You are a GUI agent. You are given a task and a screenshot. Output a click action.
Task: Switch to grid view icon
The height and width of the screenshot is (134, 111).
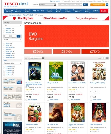(x=107, y=58)
